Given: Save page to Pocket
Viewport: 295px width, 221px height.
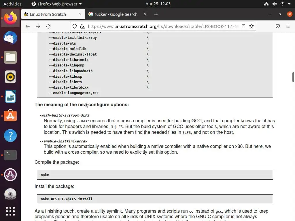Looking at the screenshot, I should [x=278, y=26].
